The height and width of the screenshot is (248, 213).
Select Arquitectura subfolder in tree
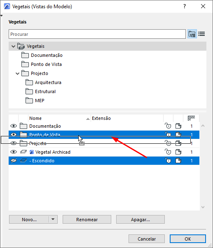48,82
